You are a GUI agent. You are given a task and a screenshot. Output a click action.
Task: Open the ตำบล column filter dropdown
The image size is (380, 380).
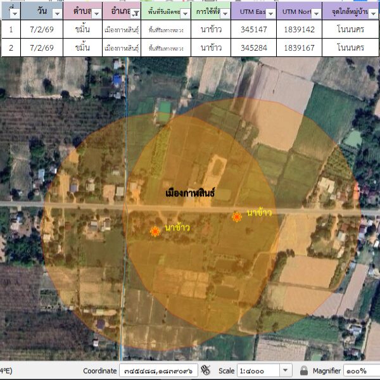[x=96, y=13]
